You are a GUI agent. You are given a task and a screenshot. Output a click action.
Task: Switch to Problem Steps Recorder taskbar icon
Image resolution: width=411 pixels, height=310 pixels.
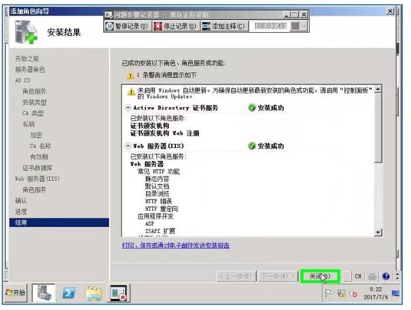tap(119, 293)
